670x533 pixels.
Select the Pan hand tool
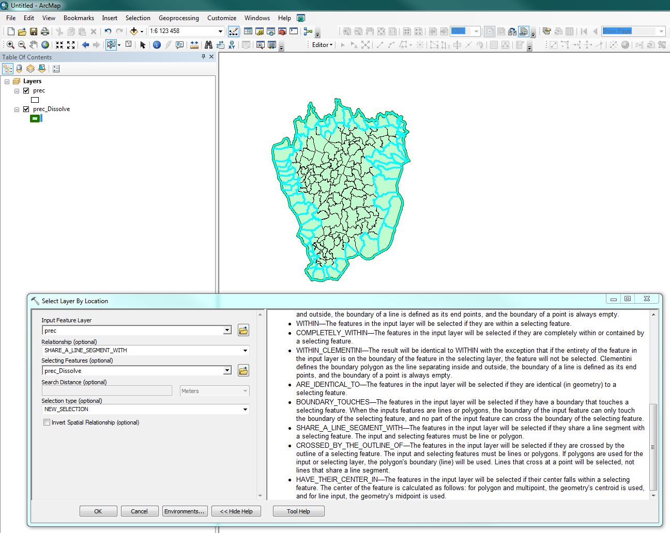[x=33, y=45]
